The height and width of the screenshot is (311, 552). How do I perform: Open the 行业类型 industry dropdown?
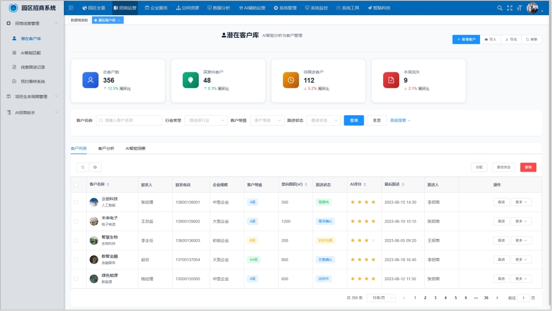point(206,120)
